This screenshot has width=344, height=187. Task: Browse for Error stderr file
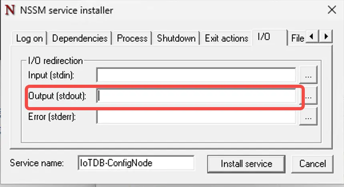click(x=308, y=116)
